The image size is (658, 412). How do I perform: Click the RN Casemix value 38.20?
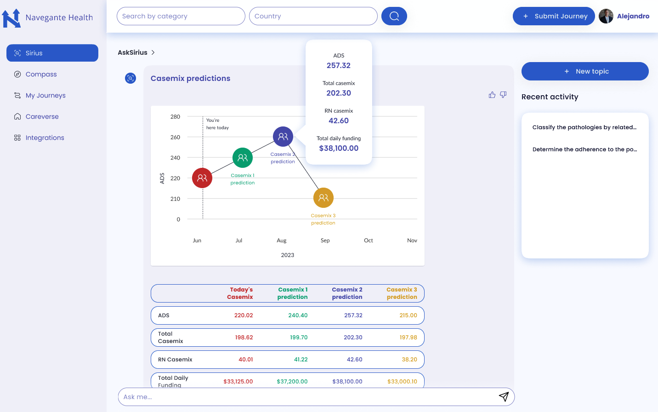[x=409, y=360]
